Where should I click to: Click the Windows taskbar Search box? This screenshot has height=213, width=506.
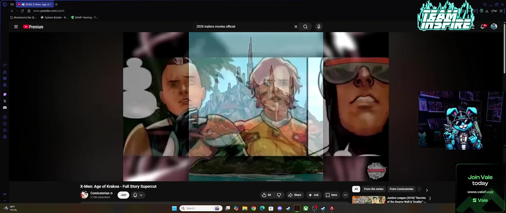point(201,208)
